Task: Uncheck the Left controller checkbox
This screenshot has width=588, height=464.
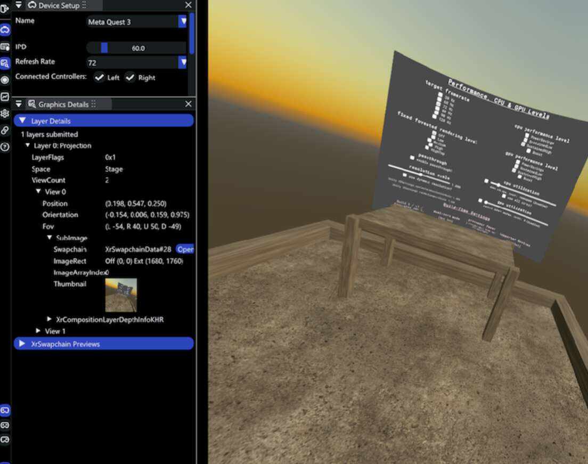Action: [99, 77]
